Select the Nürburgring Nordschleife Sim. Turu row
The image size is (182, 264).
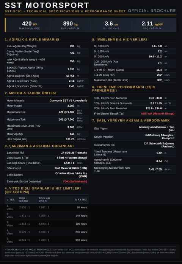[134, 169]
